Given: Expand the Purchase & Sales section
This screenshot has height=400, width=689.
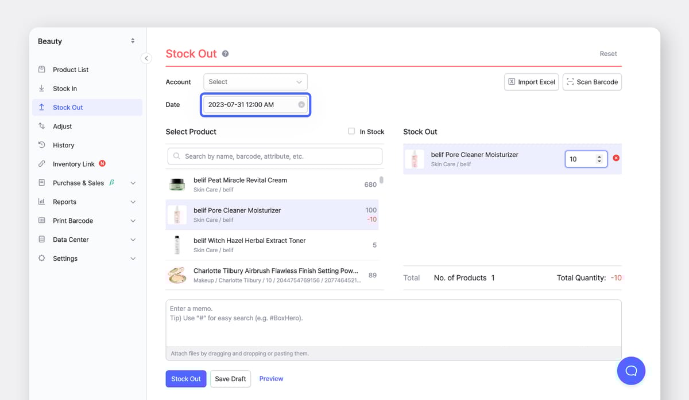Looking at the screenshot, I should pyautogui.click(x=131, y=183).
